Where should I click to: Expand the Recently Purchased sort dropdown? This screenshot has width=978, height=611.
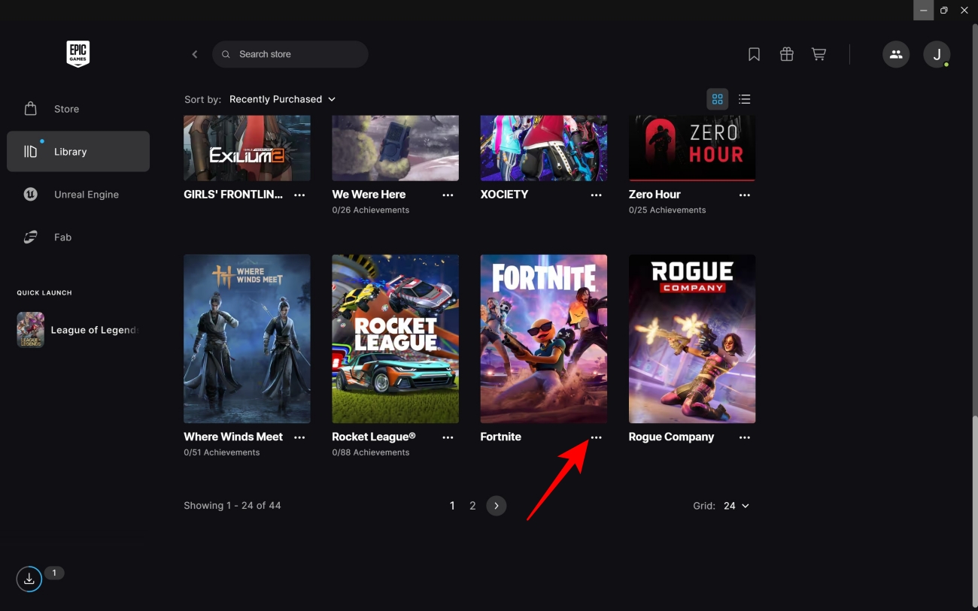pos(282,99)
